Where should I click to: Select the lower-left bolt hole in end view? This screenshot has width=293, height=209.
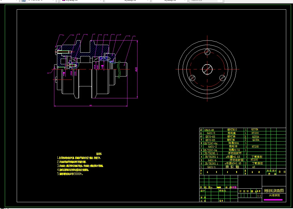pyautogui.click(x=192, y=78)
